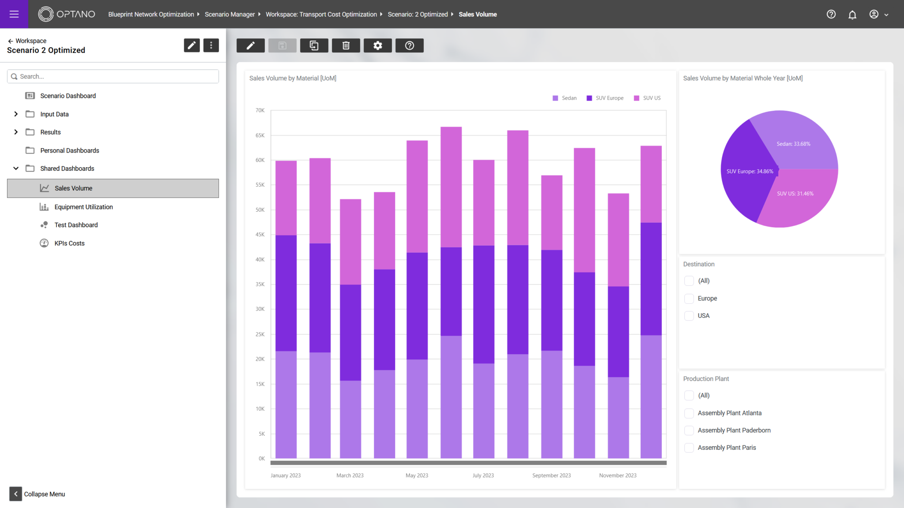The height and width of the screenshot is (508, 904).
Task: Check the Europe destination checkbox
Action: coord(689,299)
